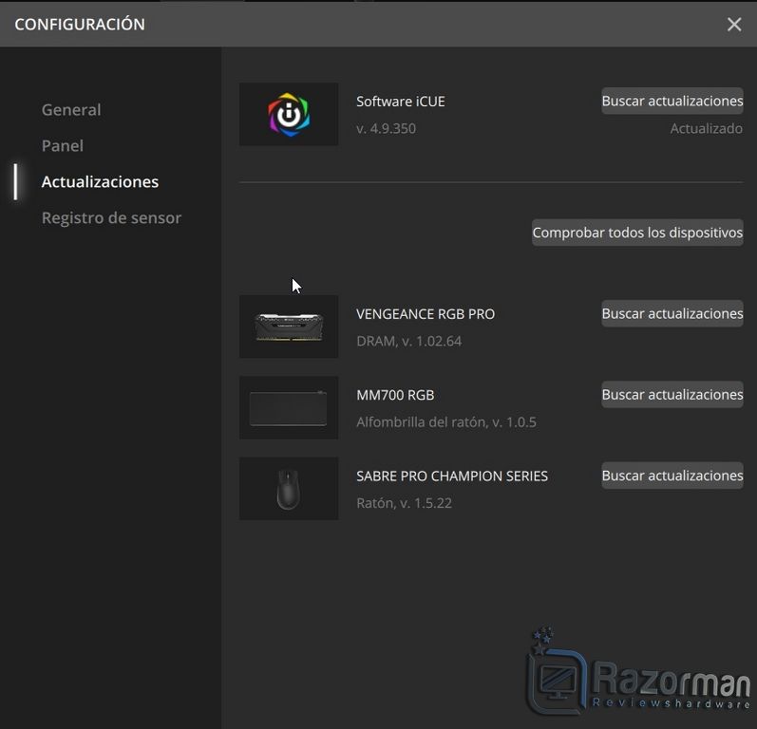Image resolution: width=757 pixels, height=729 pixels.
Task: Check for iCUE software updates
Action: [x=672, y=101]
